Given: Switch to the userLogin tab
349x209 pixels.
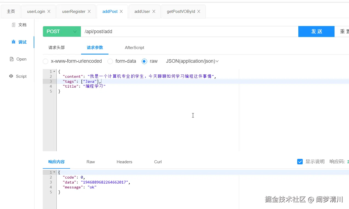Looking at the screenshot, I should point(36,12).
